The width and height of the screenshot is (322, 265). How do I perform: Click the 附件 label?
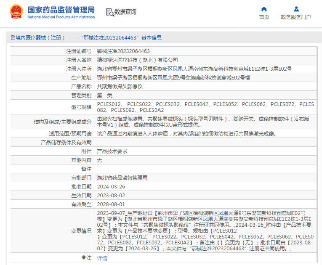pyautogui.click(x=86, y=151)
